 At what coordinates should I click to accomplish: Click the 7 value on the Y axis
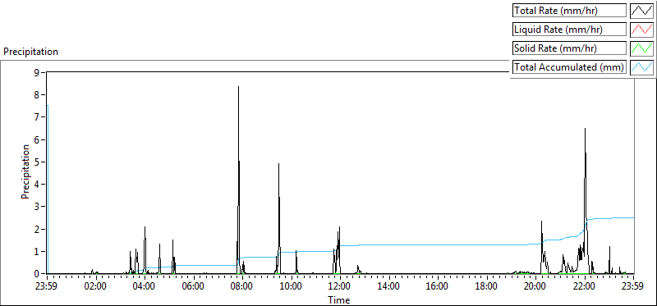pyautogui.click(x=37, y=117)
